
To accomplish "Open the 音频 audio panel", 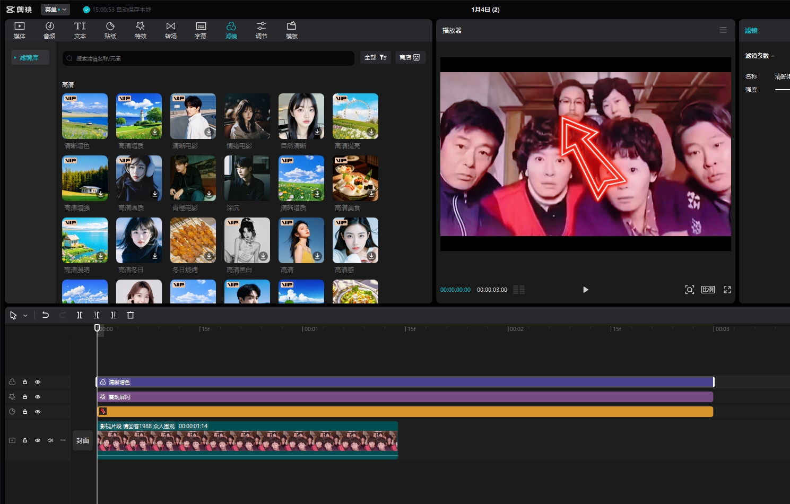I will tap(49, 30).
